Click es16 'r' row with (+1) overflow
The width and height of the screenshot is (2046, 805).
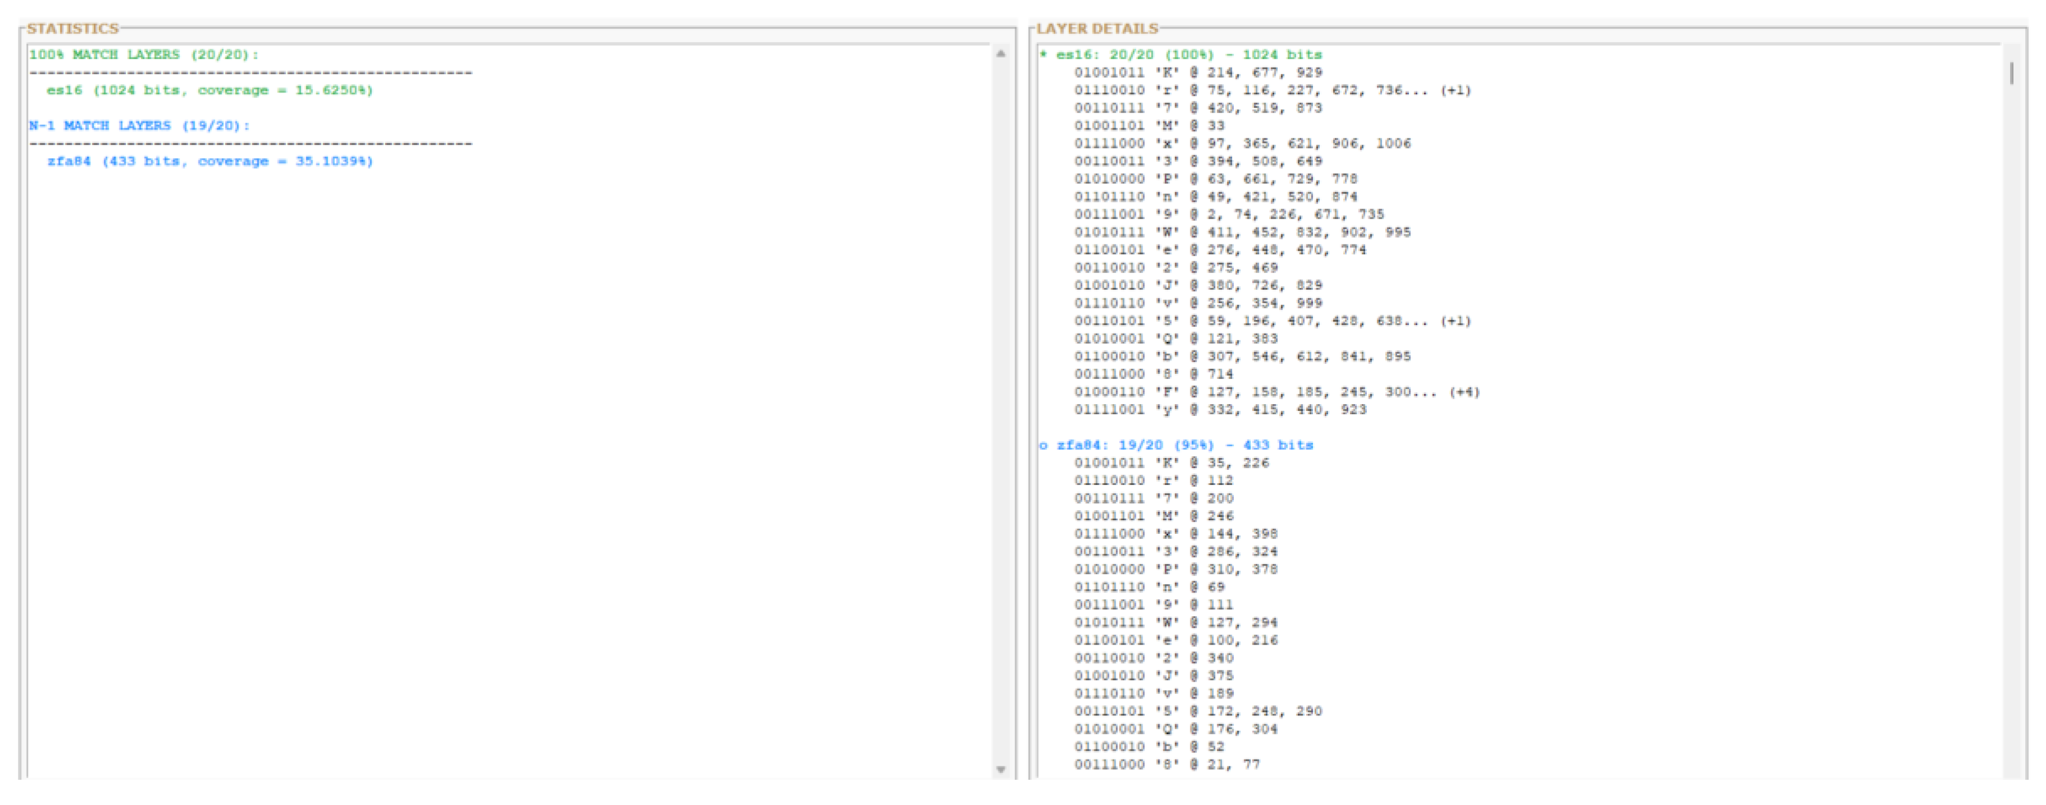coord(1273,90)
